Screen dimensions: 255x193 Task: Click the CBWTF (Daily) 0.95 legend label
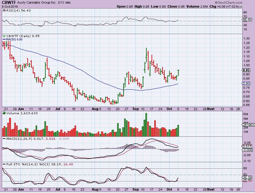click(23, 36)
